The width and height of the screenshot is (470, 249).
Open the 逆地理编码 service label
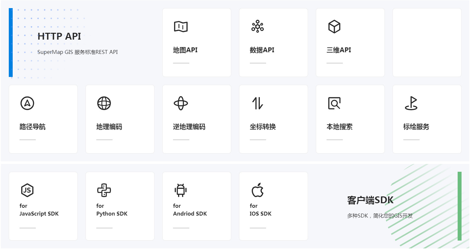pos(189,127)
